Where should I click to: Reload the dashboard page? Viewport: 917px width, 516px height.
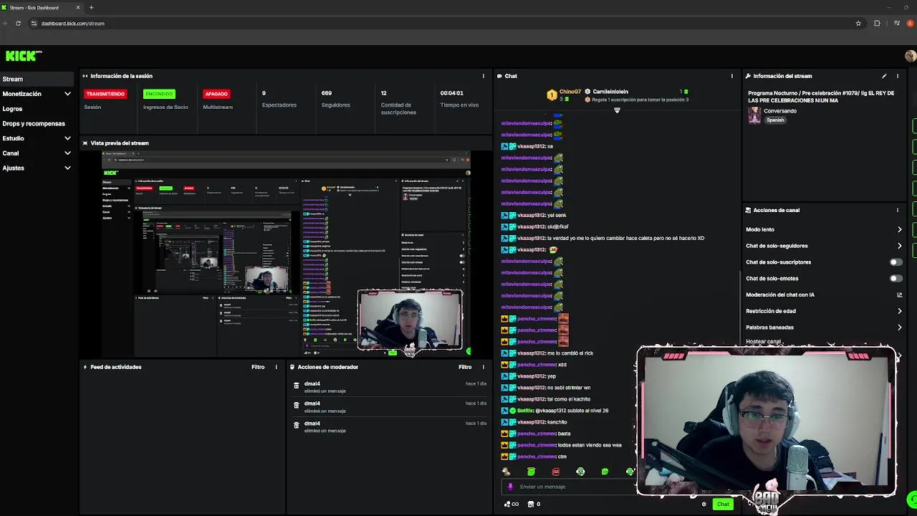pyautogui.click(x=18, y=23)
